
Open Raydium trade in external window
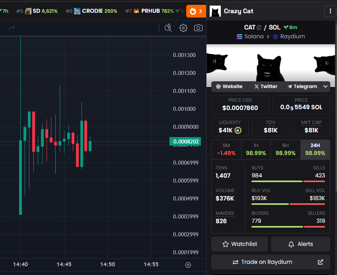[x=320, y=262]
